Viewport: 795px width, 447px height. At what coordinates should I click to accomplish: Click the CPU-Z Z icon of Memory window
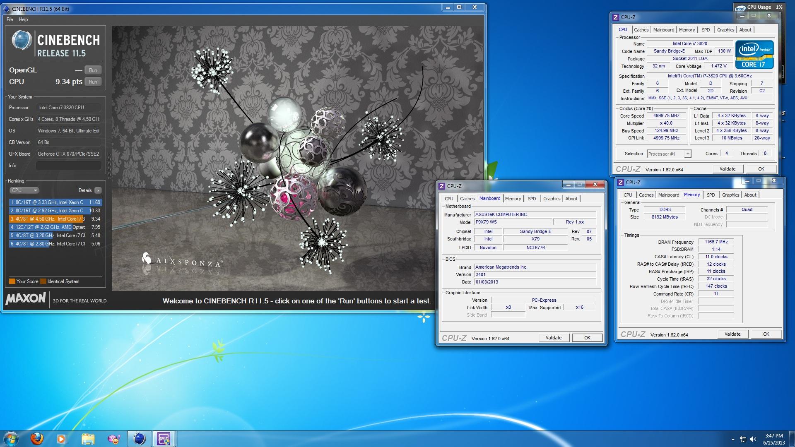621,183
